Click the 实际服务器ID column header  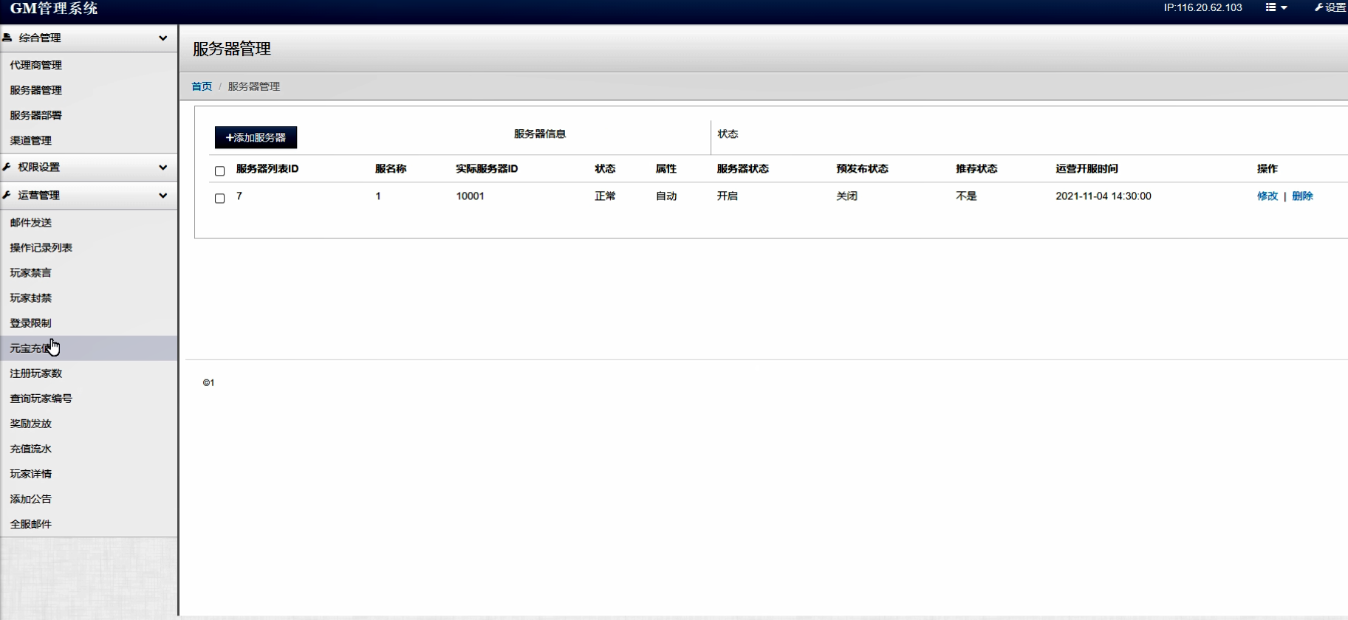click(x=487, y=168)
